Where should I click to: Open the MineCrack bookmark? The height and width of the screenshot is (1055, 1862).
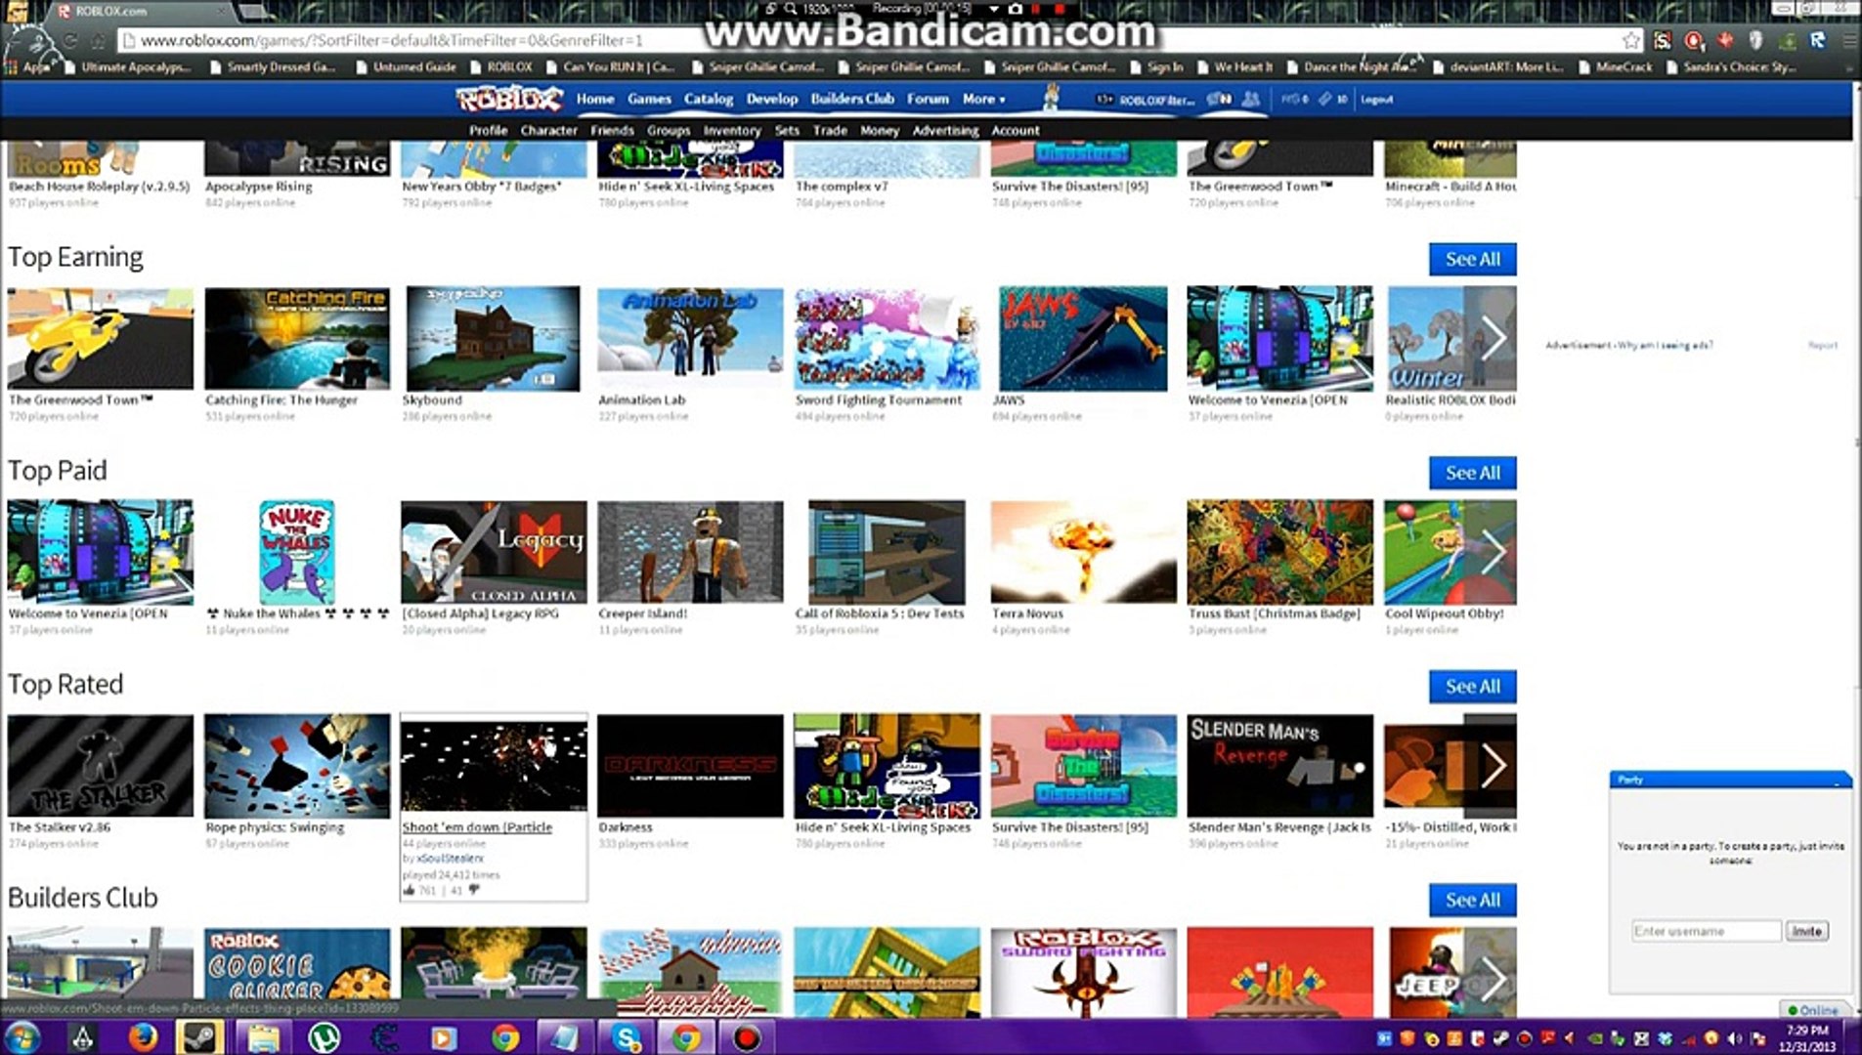tap(1616, 67)
